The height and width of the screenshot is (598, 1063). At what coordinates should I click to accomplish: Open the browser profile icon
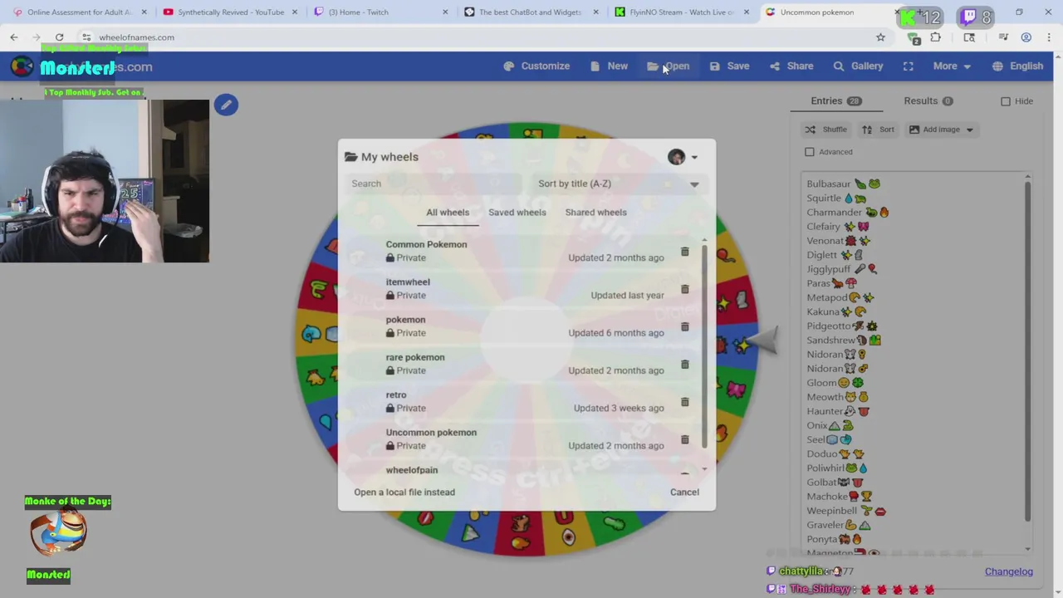click(x=1026, y=37)
